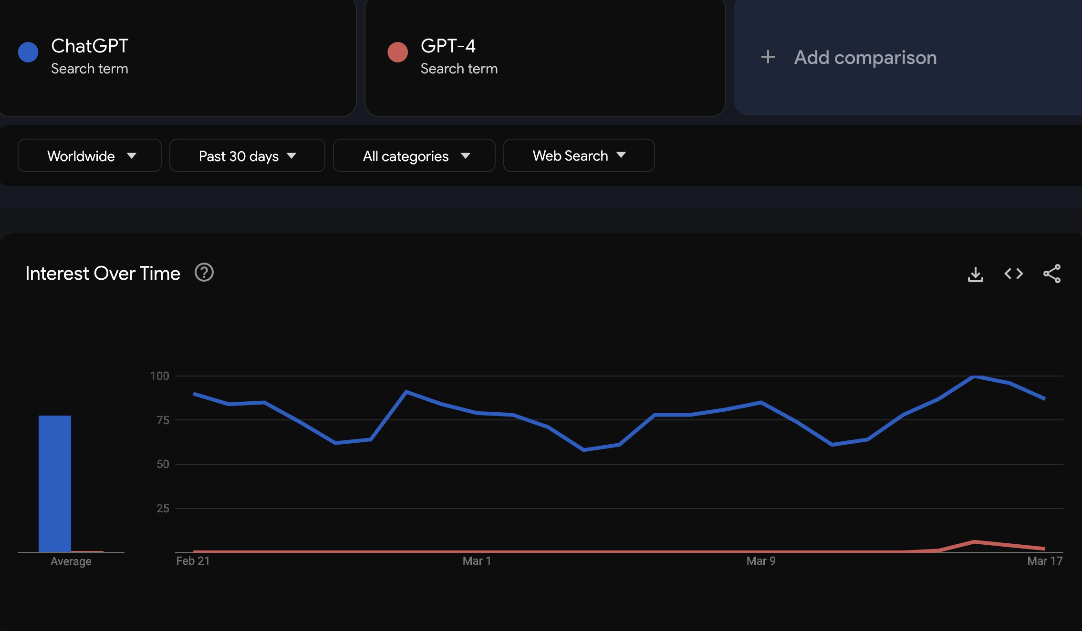
Task: Open the help icon beside Interest Over Time
Action: (204, 273)
